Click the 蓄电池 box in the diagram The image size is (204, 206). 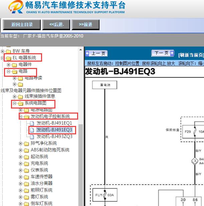pos(105,85)
